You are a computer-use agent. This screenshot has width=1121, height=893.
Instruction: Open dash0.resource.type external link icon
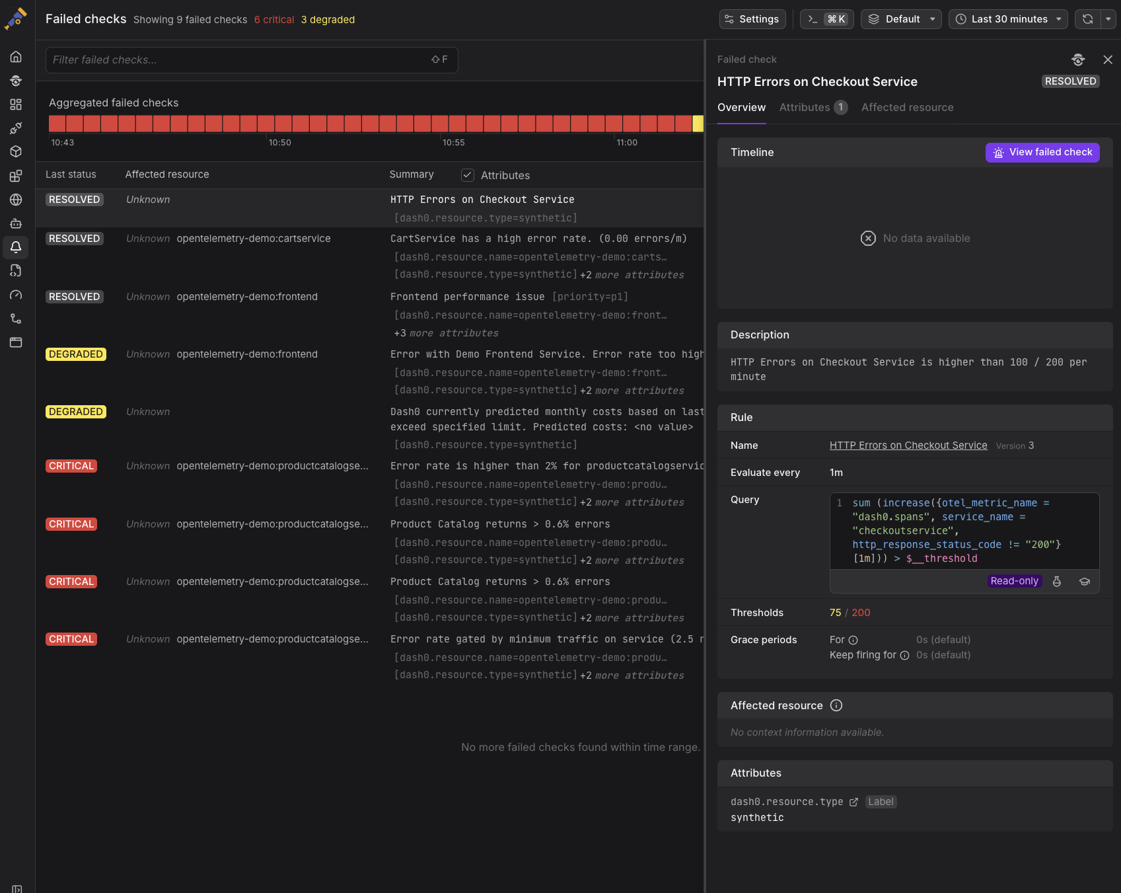coord(853,802)
